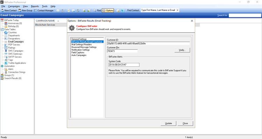Open the Ratings icon in sidebar

pyautogui.click(x=6, y=48)
